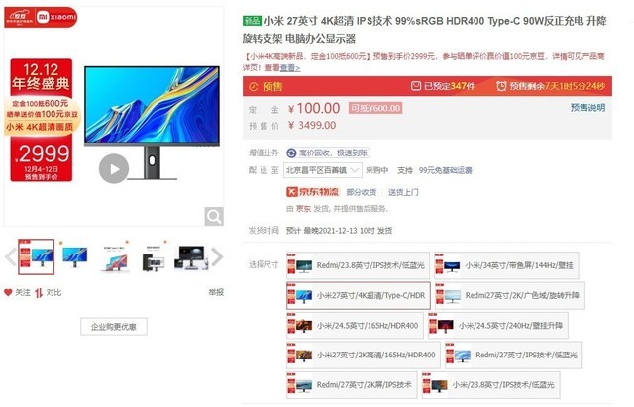
Task: Choose the 小米/23.8英寸/IPS技术/低蓝光 size option
Action: tap(491, 385)
